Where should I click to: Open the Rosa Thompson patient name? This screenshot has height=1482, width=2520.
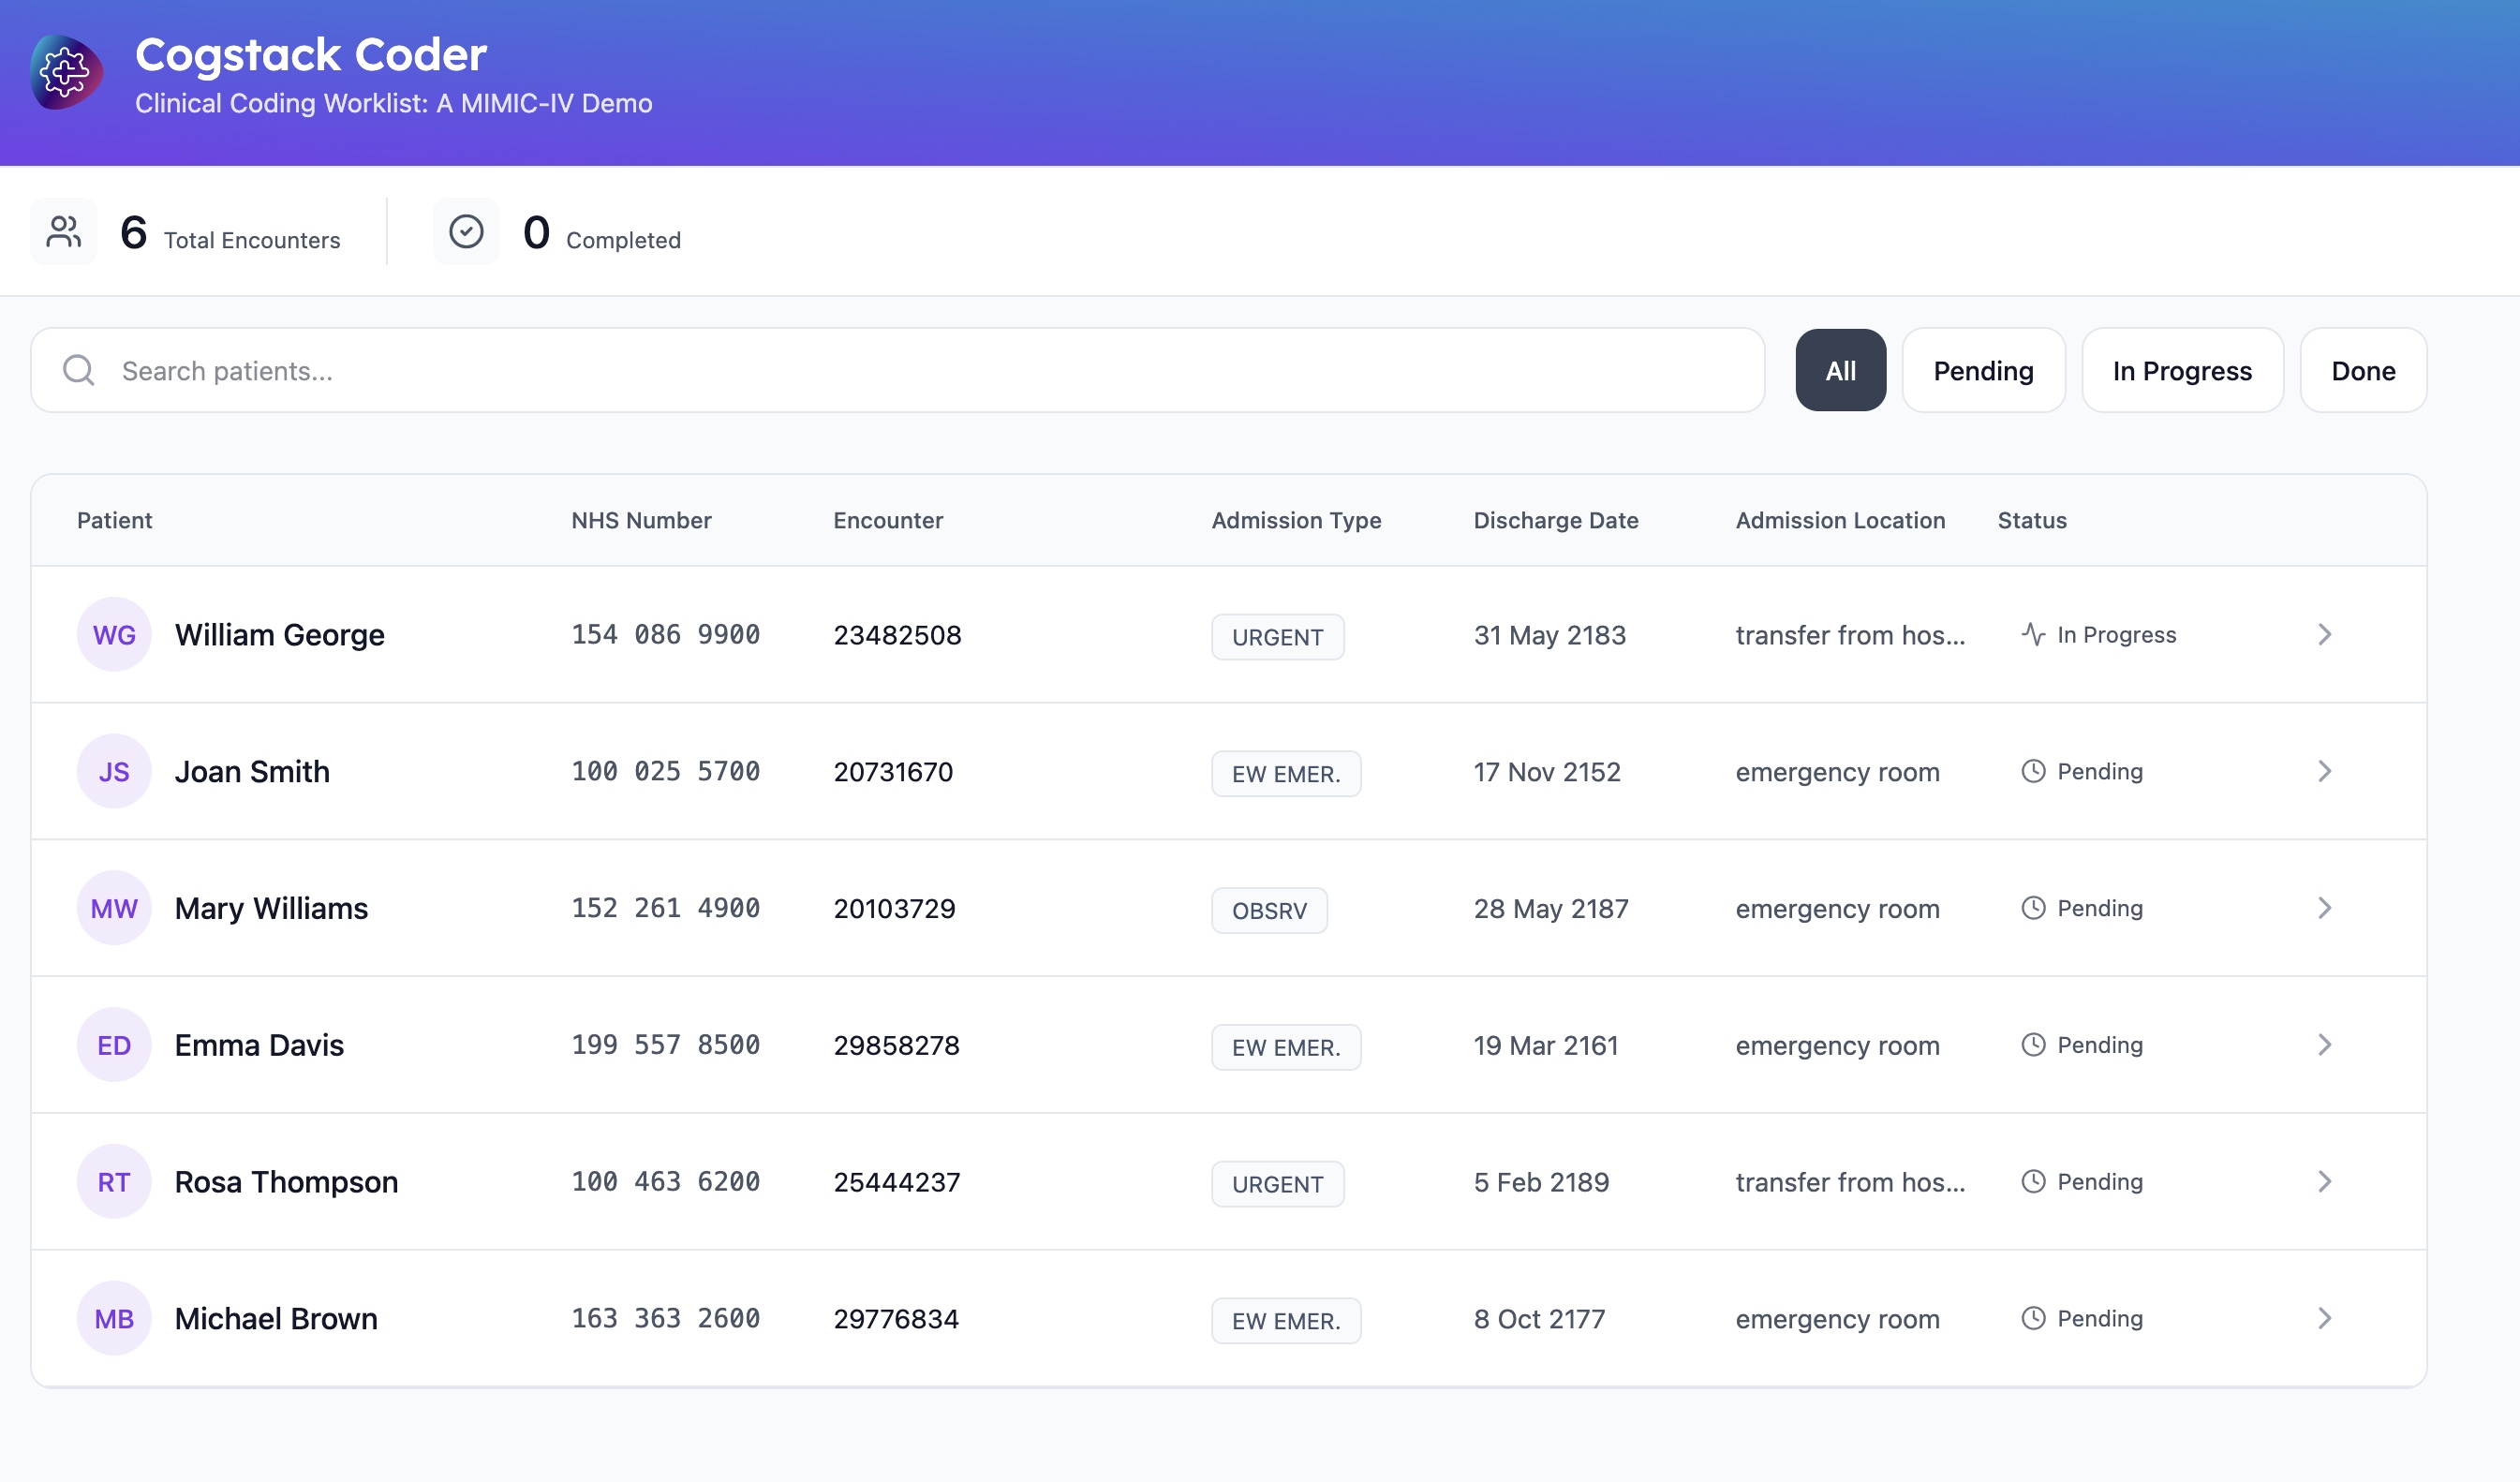(x=286, y=1182)
